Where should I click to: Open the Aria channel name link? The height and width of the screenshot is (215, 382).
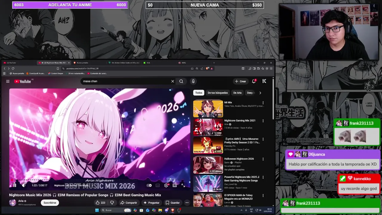pyautogui.click(x=21, y=201)
